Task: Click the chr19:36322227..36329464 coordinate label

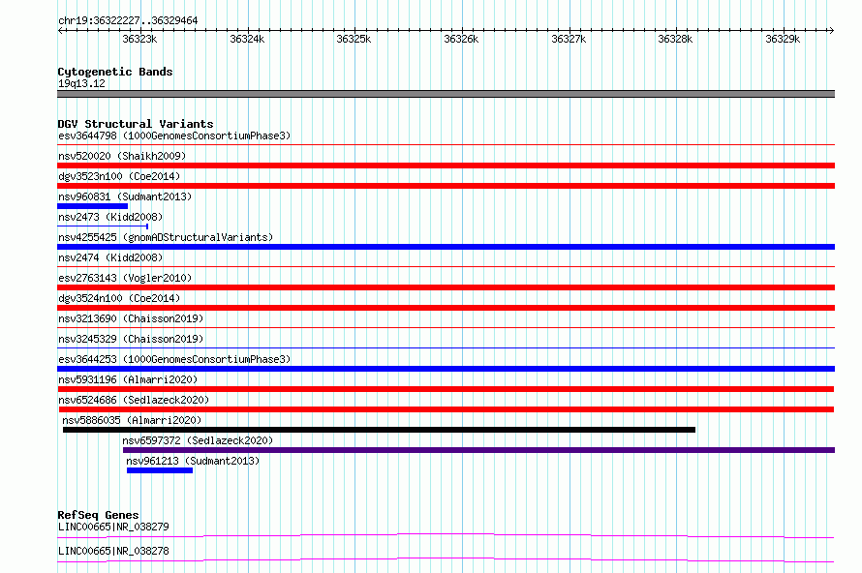Action: (128, 21)
